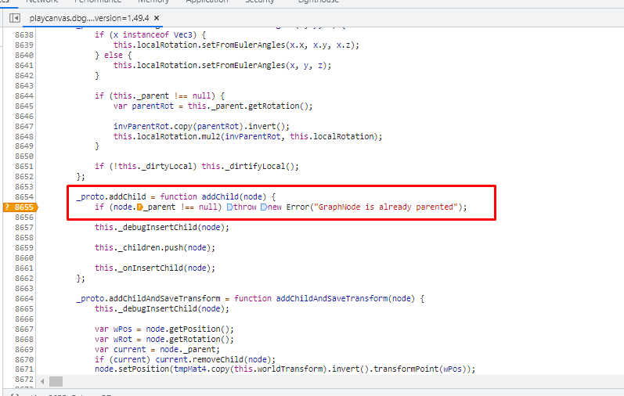624x396 pixels.
Task: Switch to the Memory panel tab
Action: [x=153, y=2]
